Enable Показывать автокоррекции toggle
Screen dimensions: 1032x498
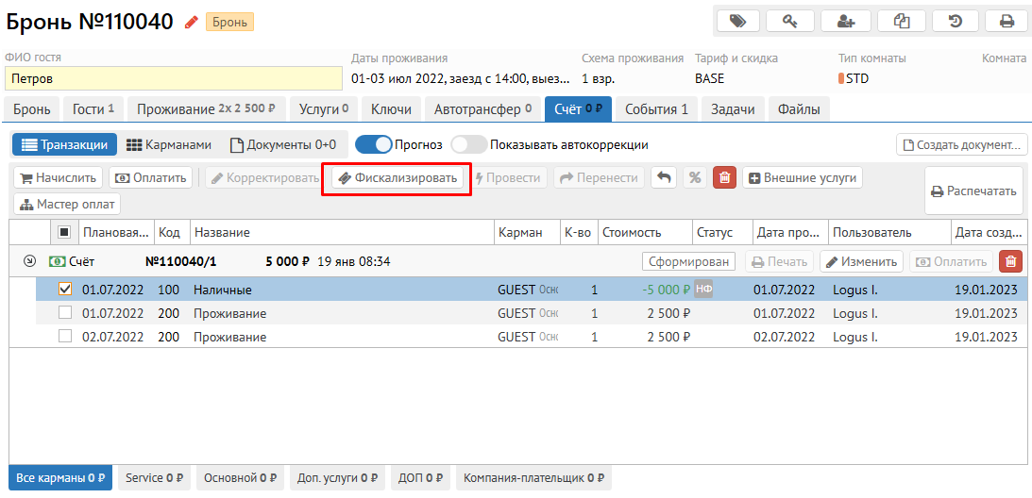click(x=468, y=145)
